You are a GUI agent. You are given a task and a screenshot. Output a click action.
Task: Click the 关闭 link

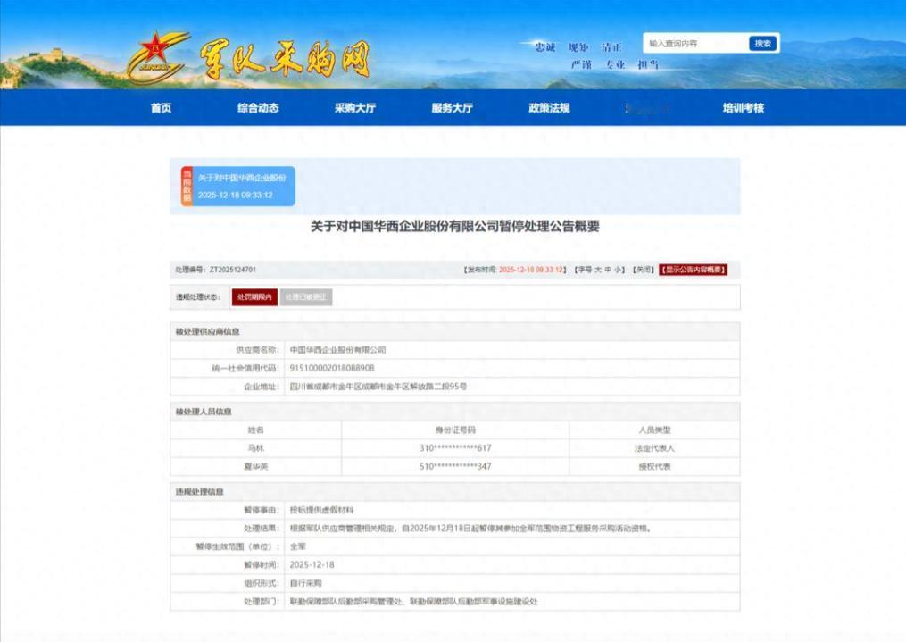(x=643, y=270)
